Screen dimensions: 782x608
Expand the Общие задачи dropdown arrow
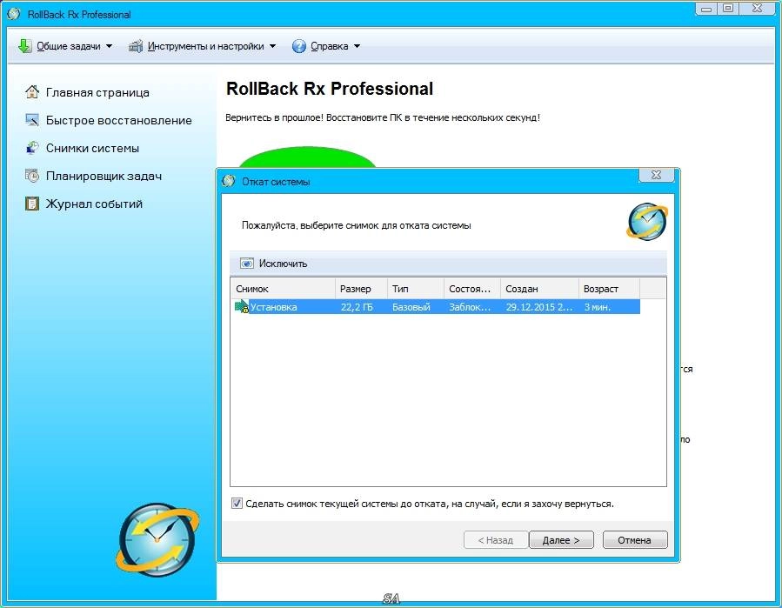(x=110, y=46)
